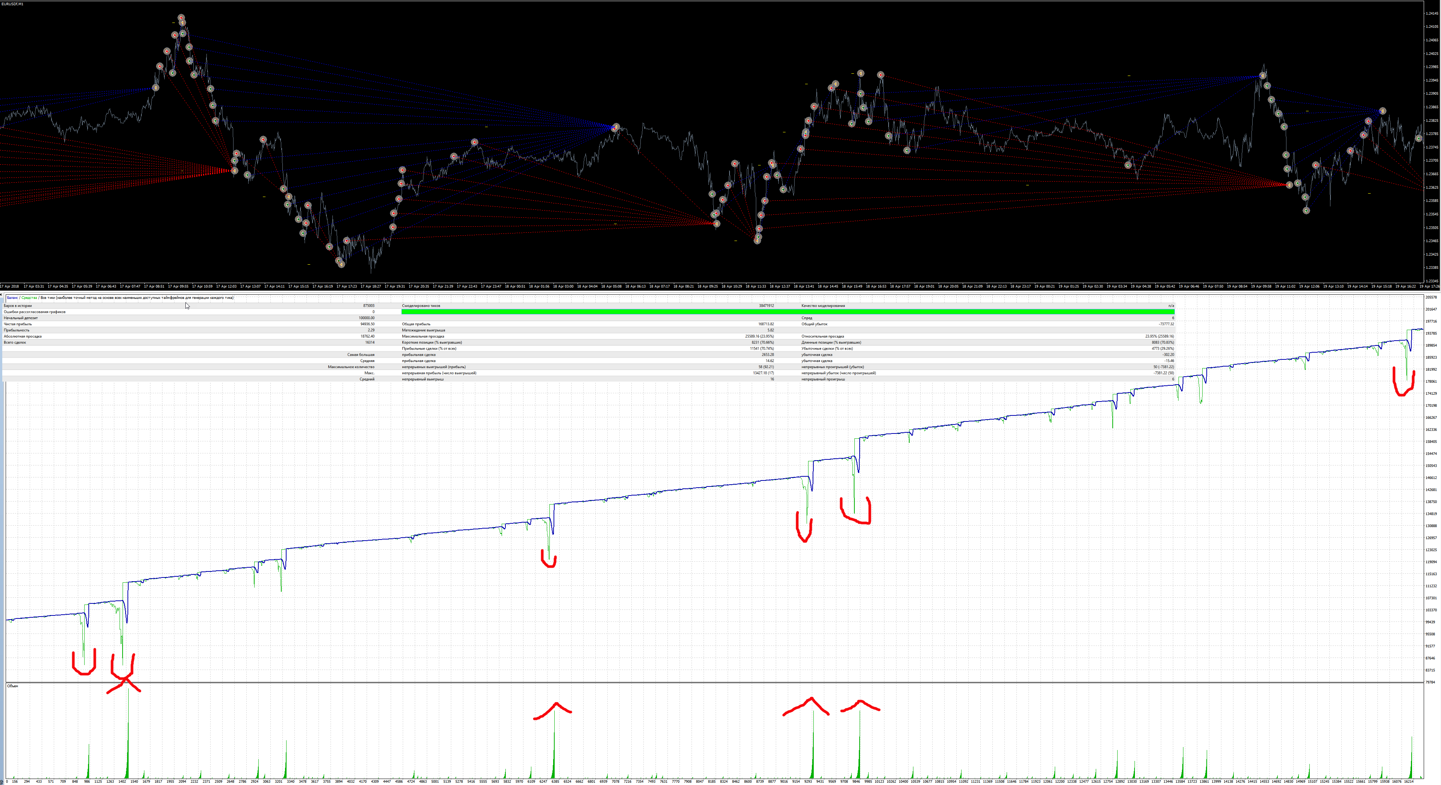Click maximal consecutive loss value -7381.22 (50)
The height and width of the screenshot is (785, 1441).
(1163, 373)
